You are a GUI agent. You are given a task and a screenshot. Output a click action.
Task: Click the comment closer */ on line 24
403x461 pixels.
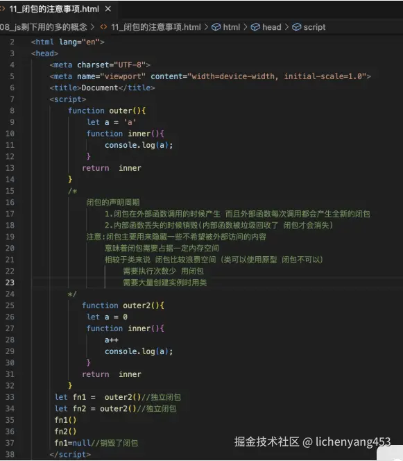(72, 294)
